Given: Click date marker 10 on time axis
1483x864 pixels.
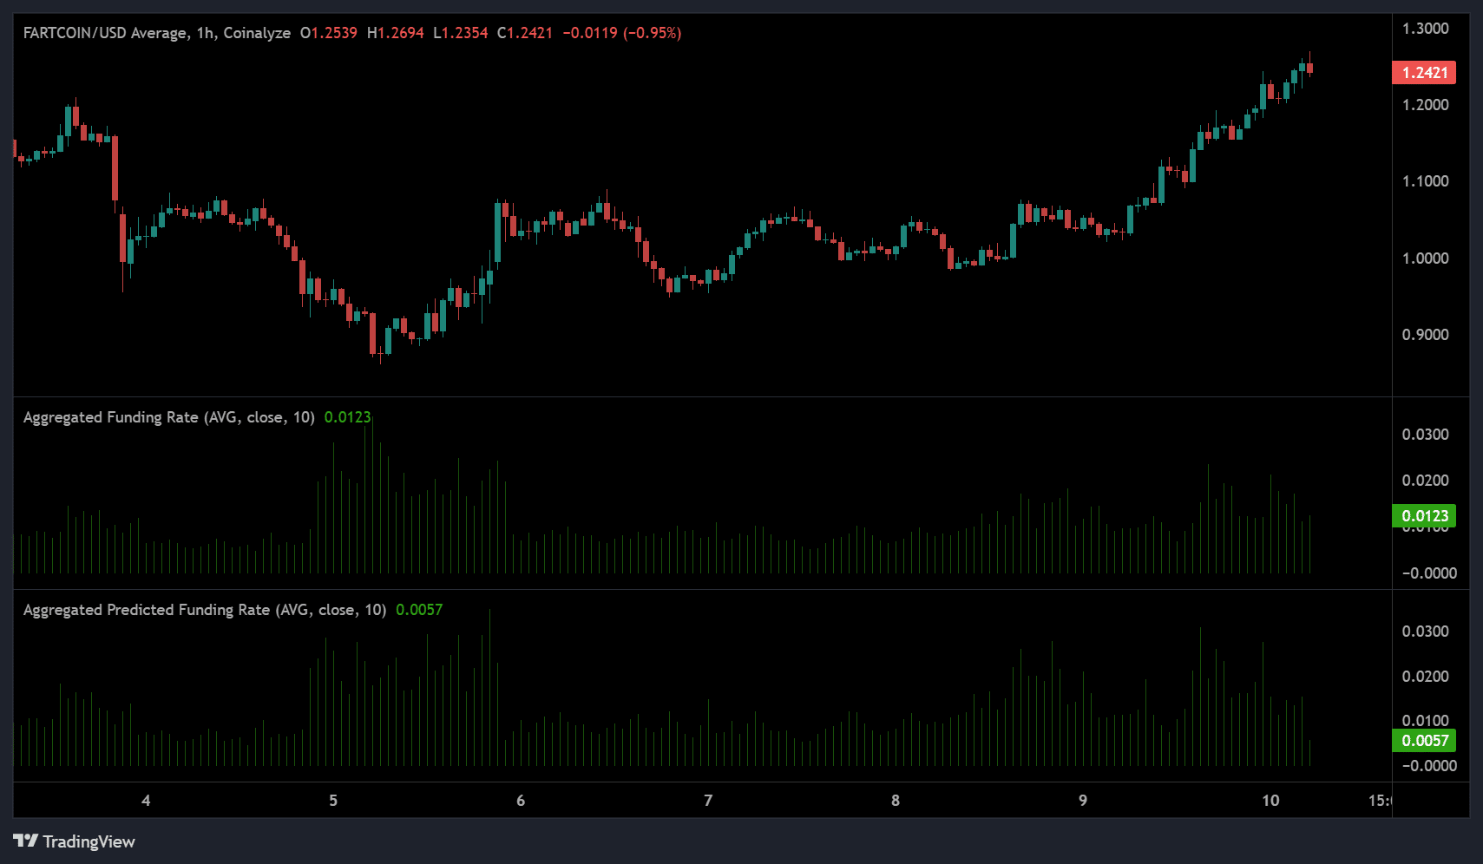Looking at the screenshot, I should pos(1270,801).
